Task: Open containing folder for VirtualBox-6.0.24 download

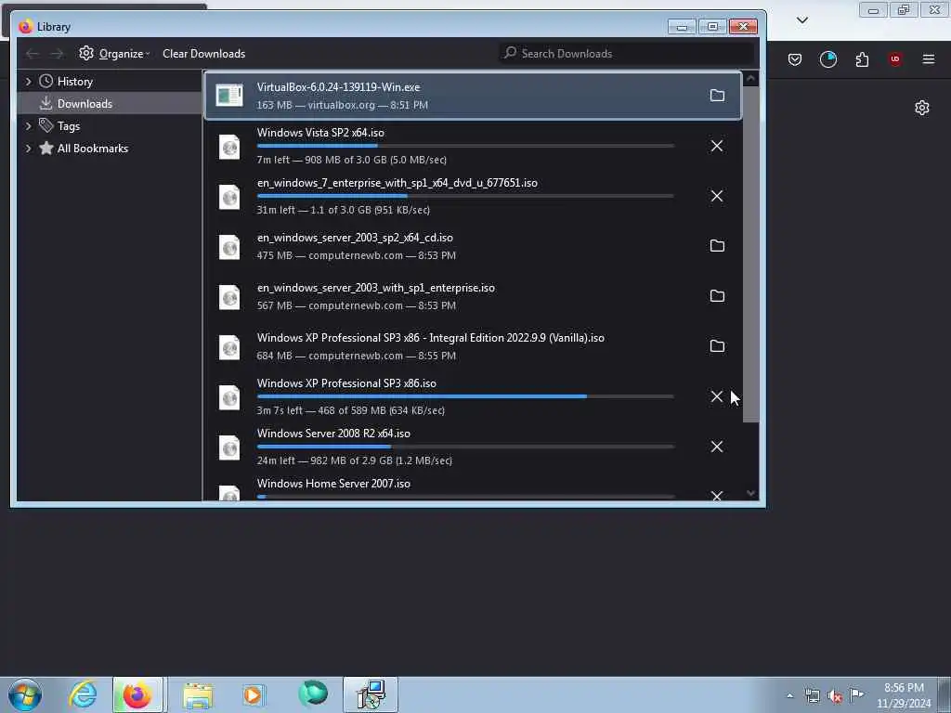Action: 717,96
